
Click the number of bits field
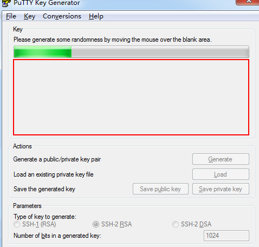(226, 236)
